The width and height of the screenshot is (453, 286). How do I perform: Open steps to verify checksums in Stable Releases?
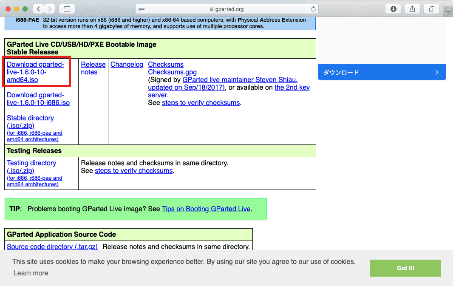[201, 102]
